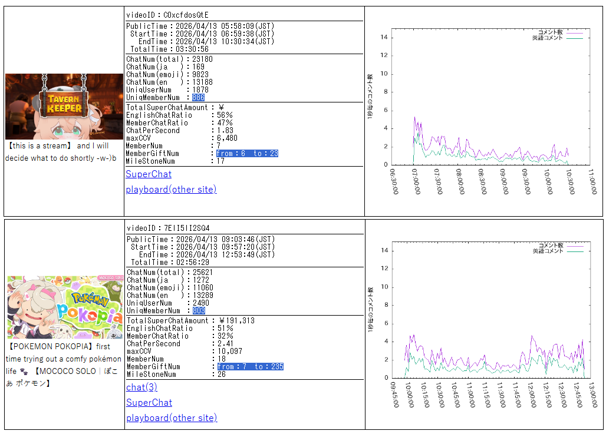Click 'MemberNum : 18' line

[x=176, y=359]
